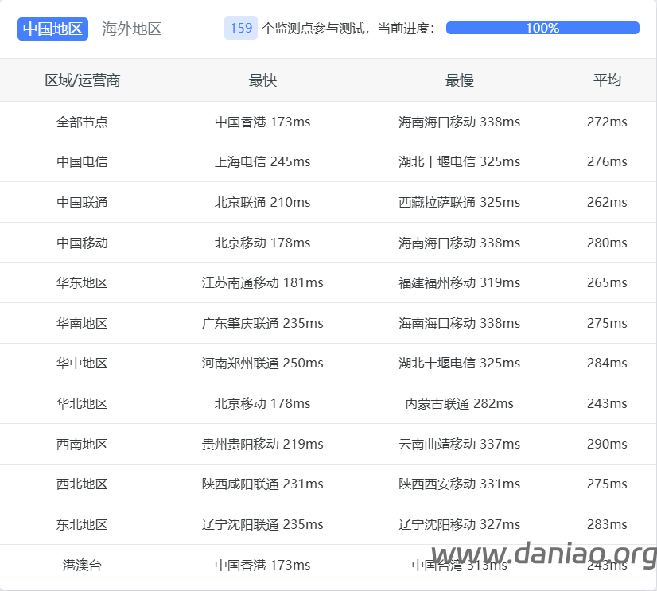Open the 中国香港 173ms fastest result
This screenshot has height=591, width=657.
click(262, 122)
